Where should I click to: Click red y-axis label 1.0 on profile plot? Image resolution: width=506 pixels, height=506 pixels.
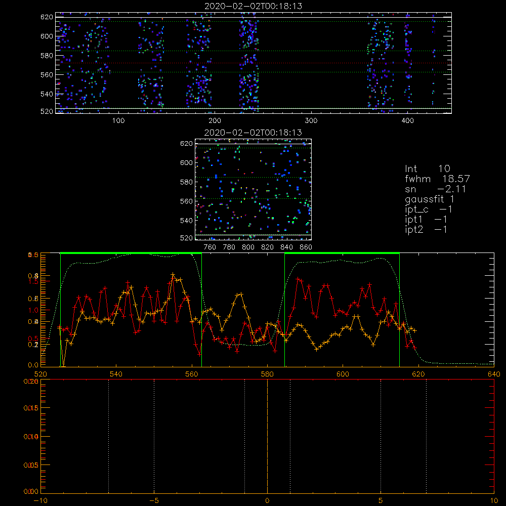coord(33,310)
